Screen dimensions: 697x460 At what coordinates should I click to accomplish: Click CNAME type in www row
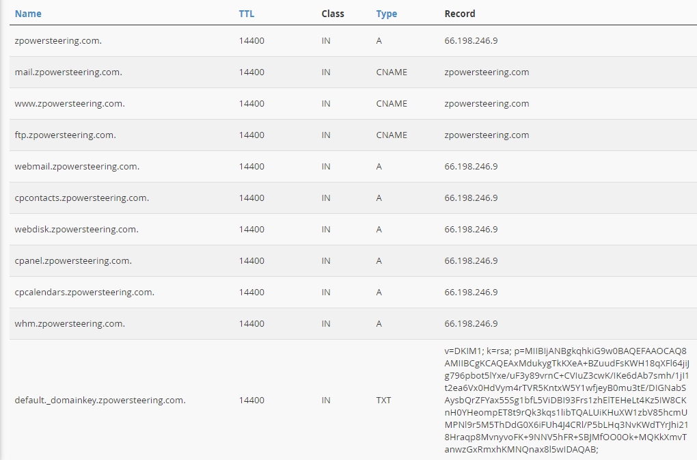click(392, 104)
